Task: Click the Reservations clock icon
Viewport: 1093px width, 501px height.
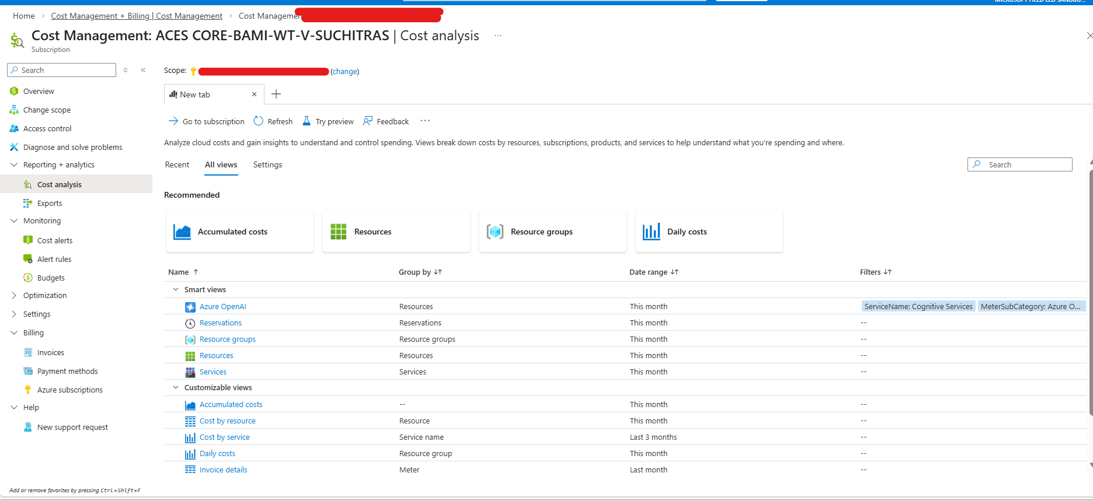Action: [190, 323]
